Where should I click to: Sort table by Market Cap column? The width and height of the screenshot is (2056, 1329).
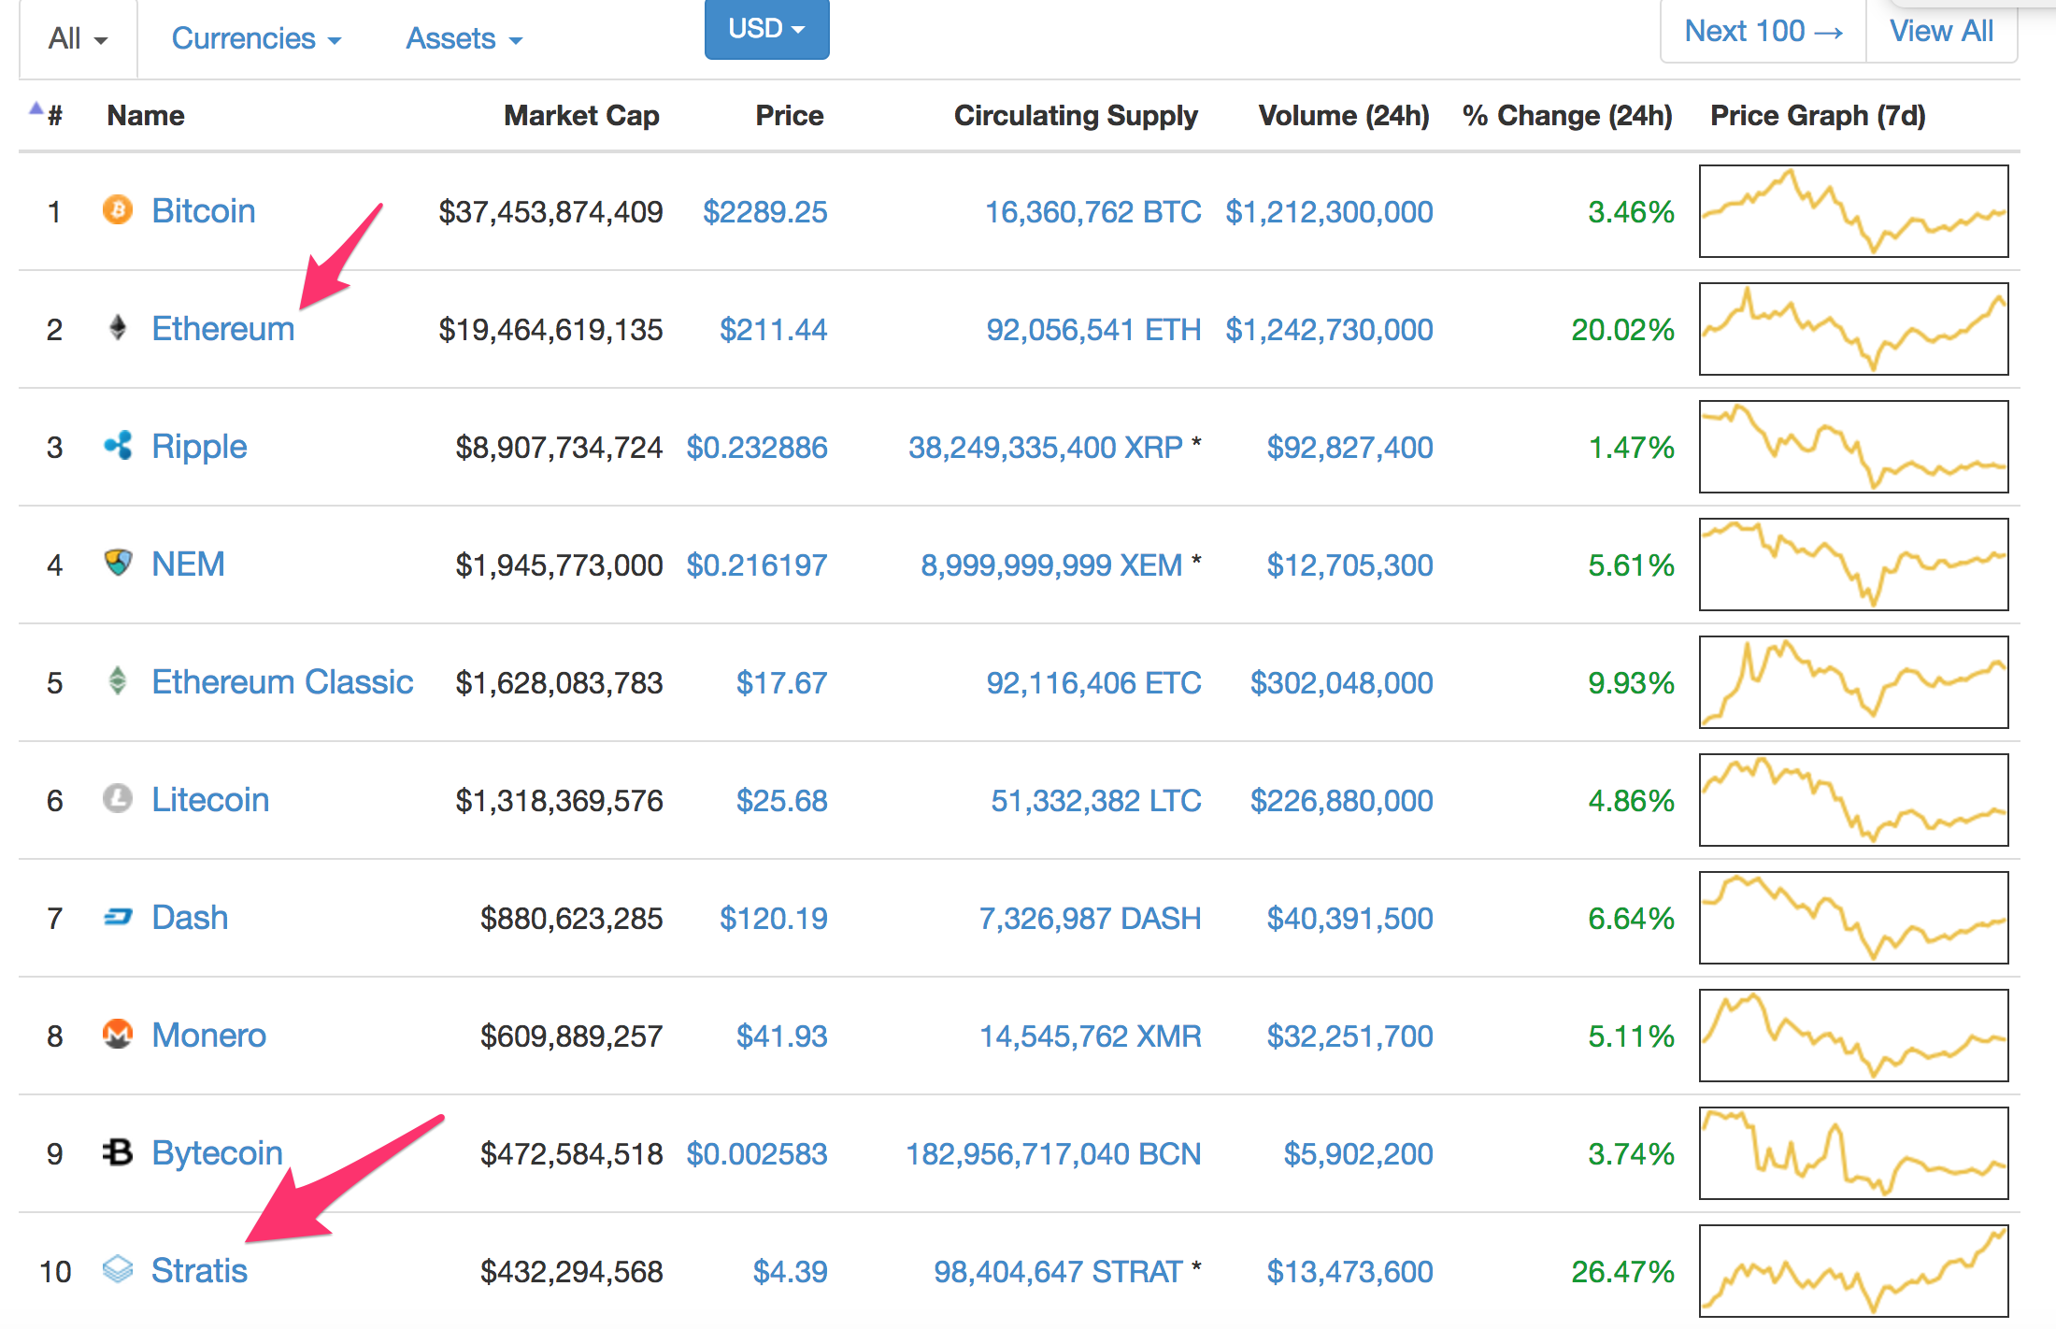581,115
